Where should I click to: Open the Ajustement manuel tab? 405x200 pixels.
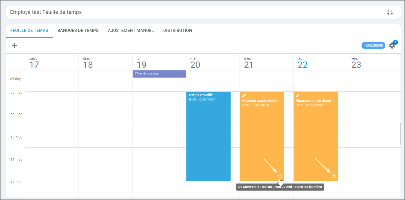131,31
